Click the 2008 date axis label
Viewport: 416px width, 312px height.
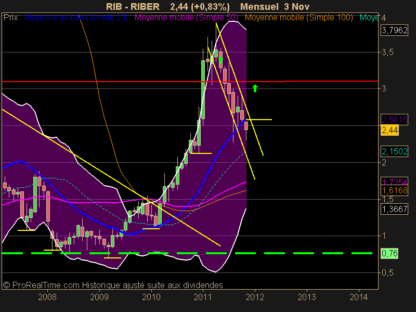click(47, 297)
